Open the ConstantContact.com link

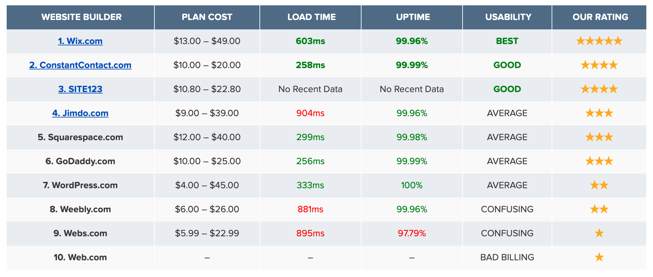pyautogui.click(x=80, y=65)
